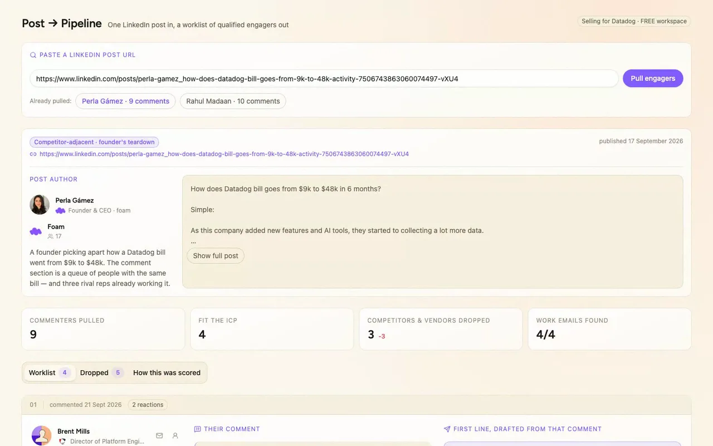
Task: Select the Rahul Madaan · 10 comments chip
Action: [233, 101]
